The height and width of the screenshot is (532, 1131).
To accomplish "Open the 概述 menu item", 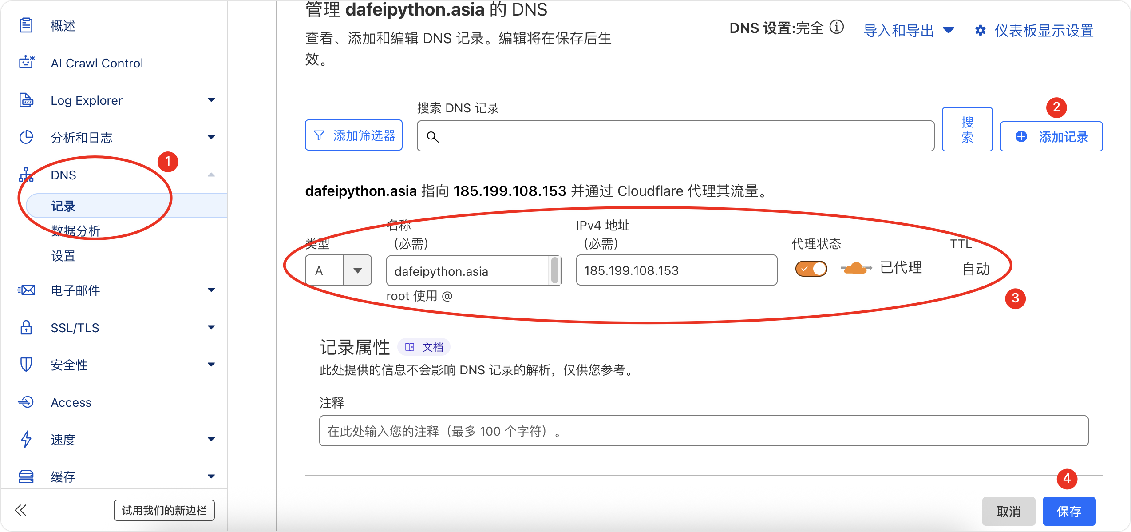I will 63,26.
